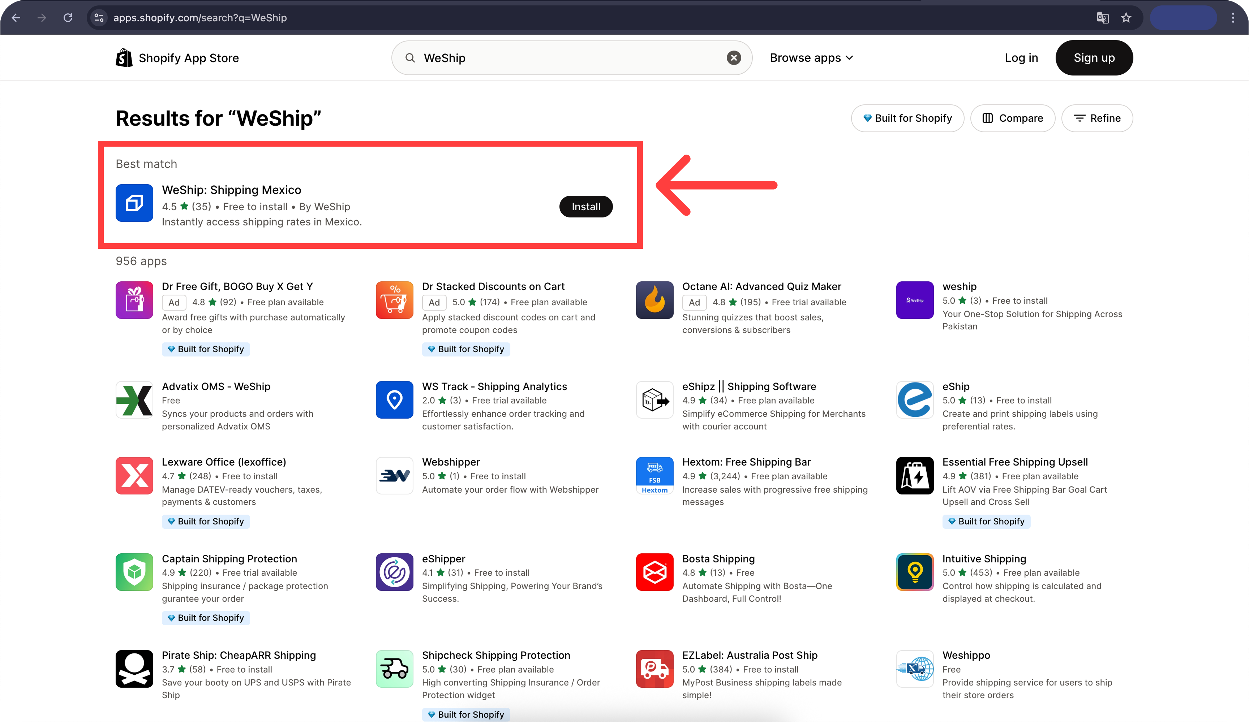This screenshot has height=722, width=1249.
Task: Open the Refine filter options
Action: [1097, 118]
